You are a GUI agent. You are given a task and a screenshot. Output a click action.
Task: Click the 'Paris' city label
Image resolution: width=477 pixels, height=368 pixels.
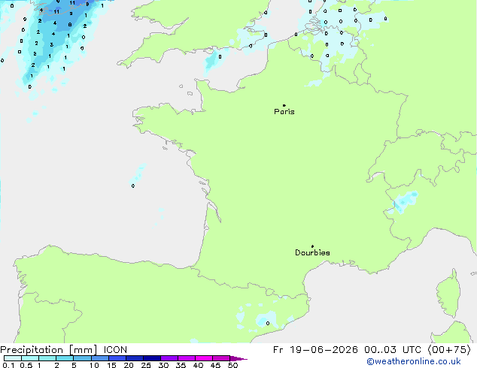coord(284,112)
